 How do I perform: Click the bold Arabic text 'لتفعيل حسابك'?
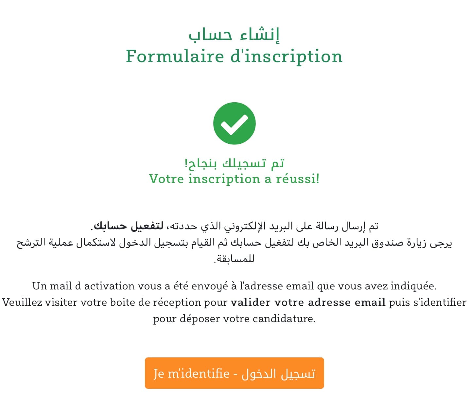click(129, 226)
